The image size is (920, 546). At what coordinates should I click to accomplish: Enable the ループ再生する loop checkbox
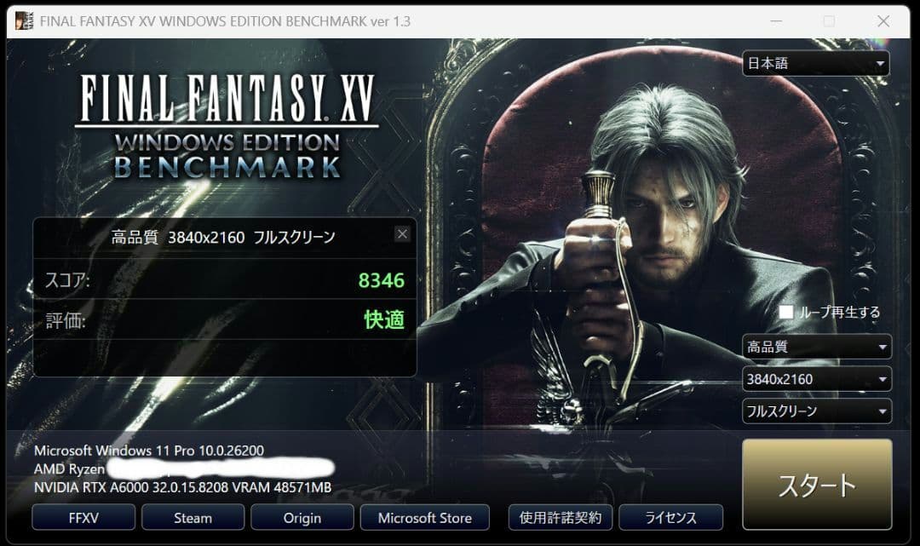785,312
